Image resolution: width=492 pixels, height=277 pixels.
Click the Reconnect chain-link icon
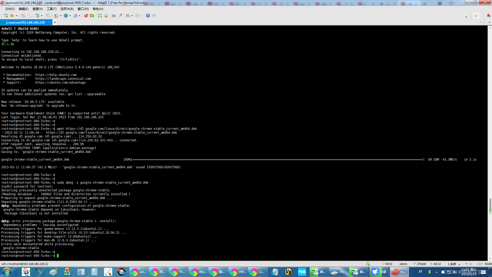click(29, 16)
